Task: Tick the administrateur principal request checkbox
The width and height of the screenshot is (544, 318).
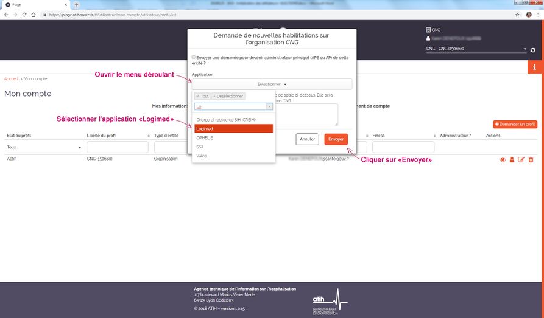Action: pos(194,57)
